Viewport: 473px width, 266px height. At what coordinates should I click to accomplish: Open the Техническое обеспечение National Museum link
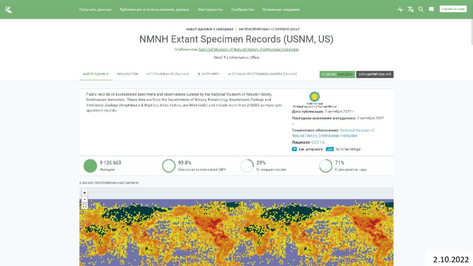point(333,133)
